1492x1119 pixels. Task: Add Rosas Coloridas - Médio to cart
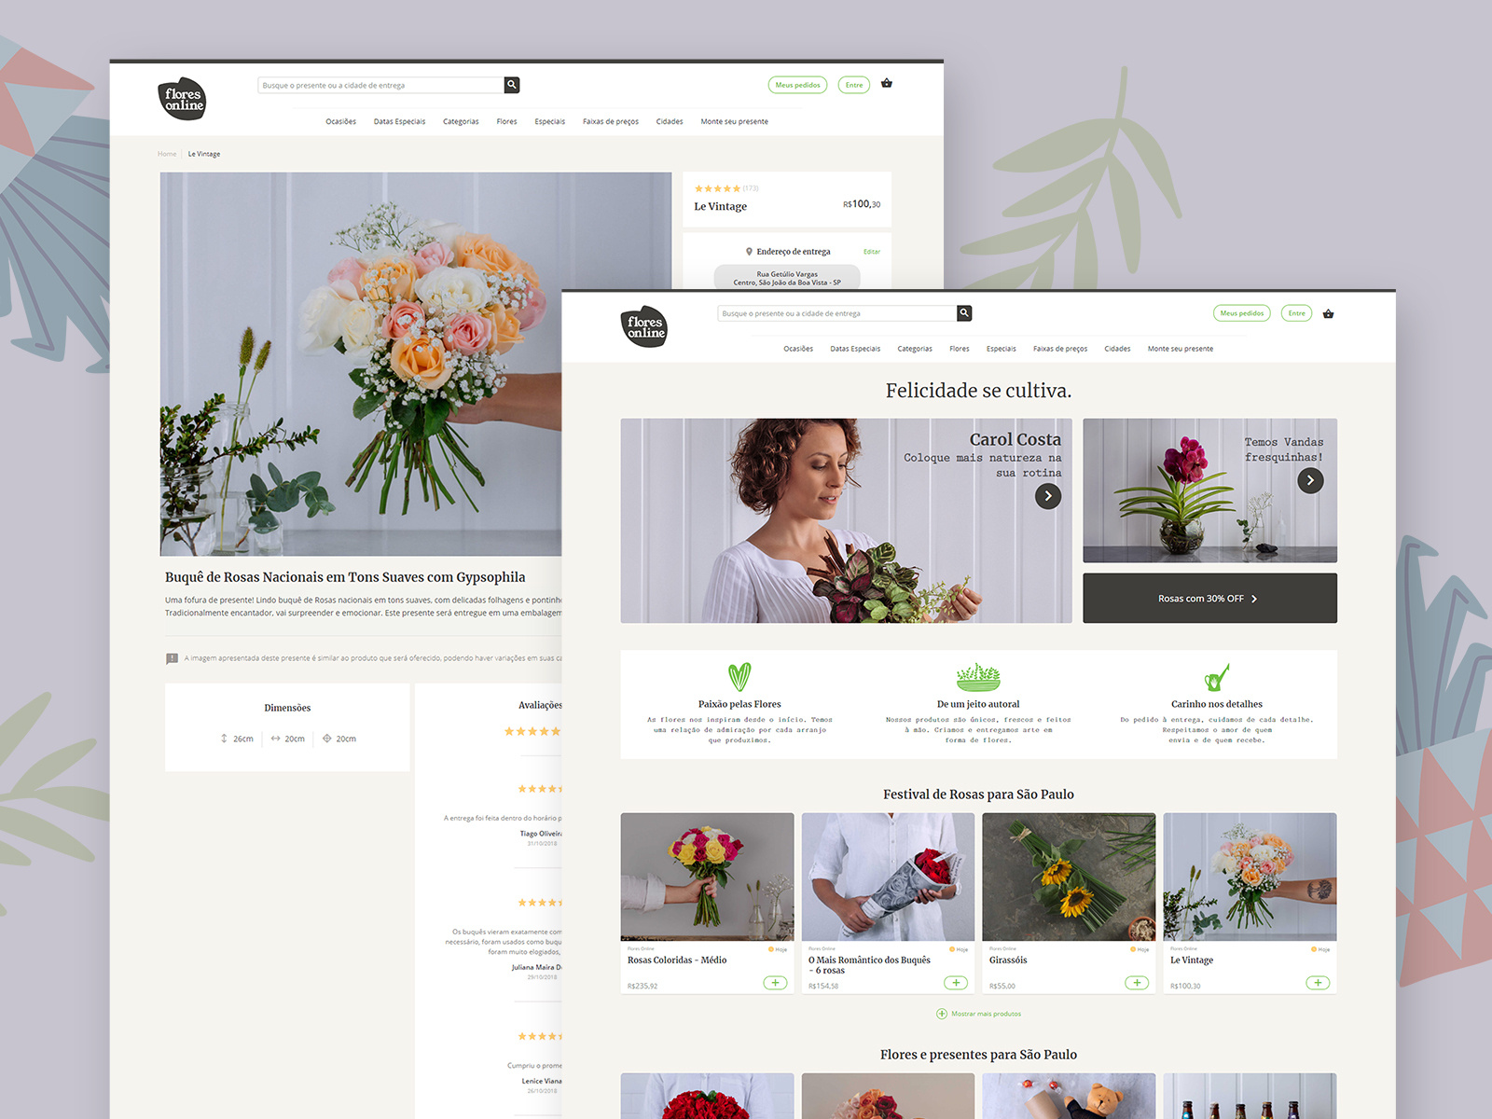point(775,983)
